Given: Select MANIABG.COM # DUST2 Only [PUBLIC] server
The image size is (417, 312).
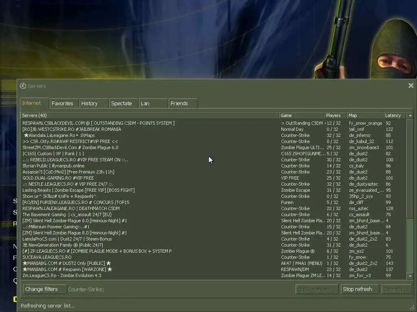Looking at the screenshot, I should pyautogui.click(x=214, y=263).
